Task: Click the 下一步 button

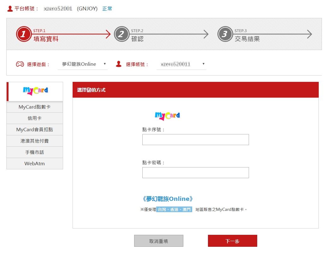Action: tap(233, 241)
